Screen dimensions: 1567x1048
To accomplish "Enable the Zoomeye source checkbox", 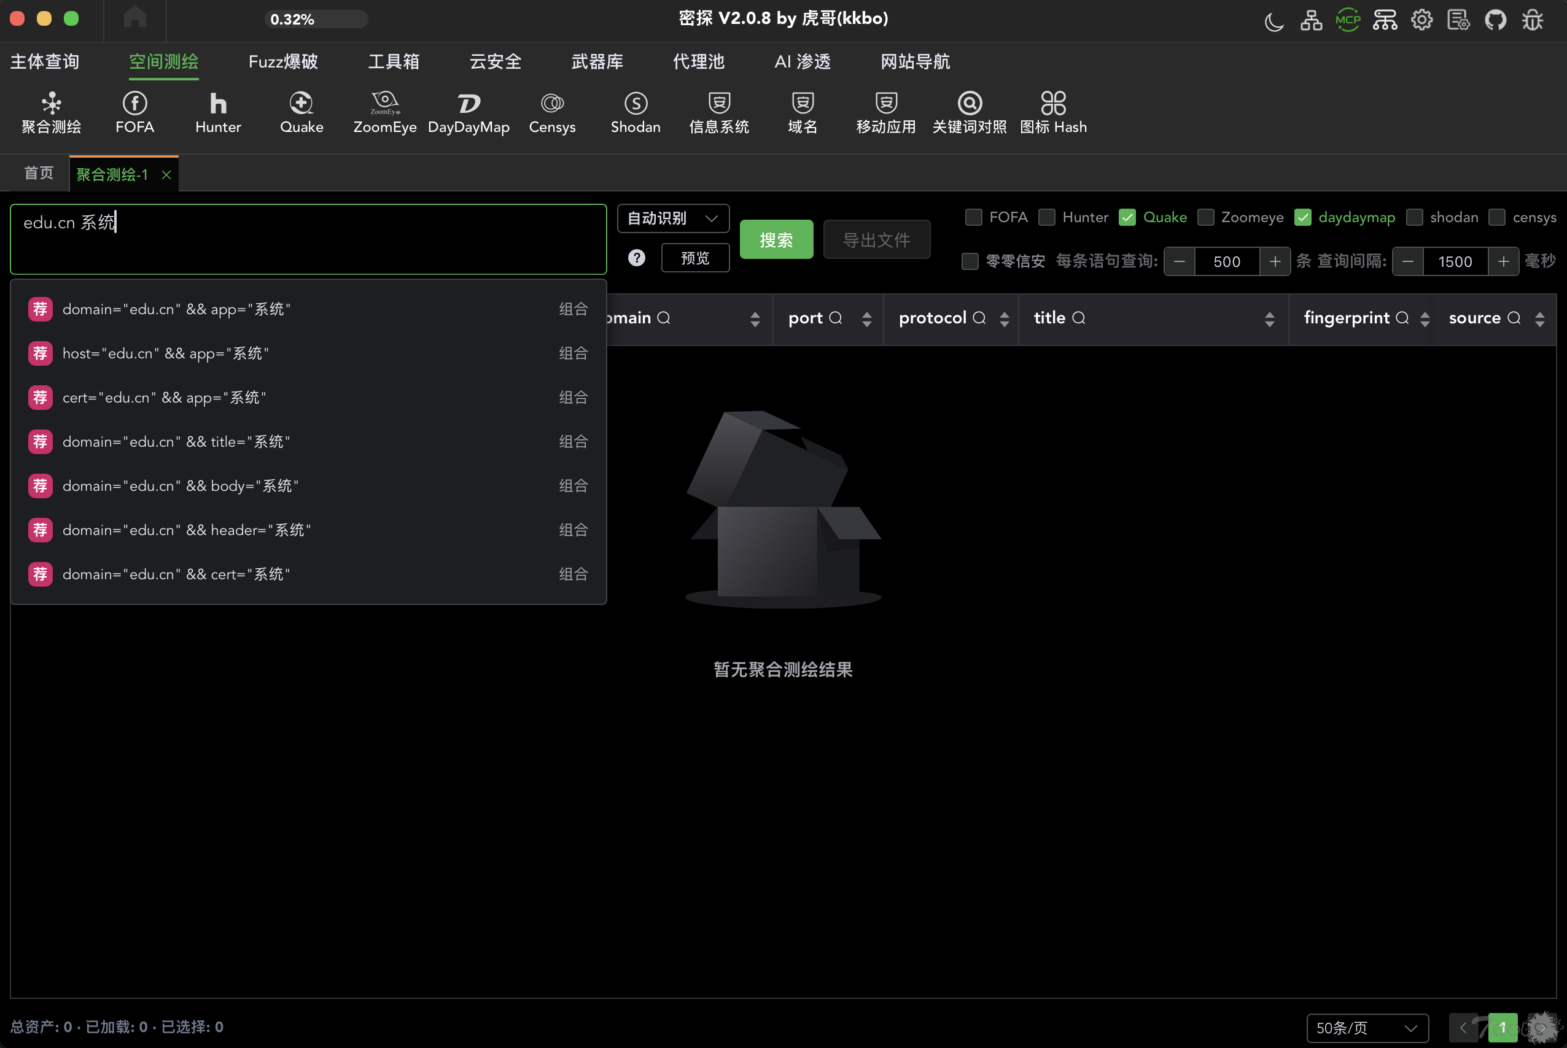I will pyautogui.click(x=1205, y=217).
